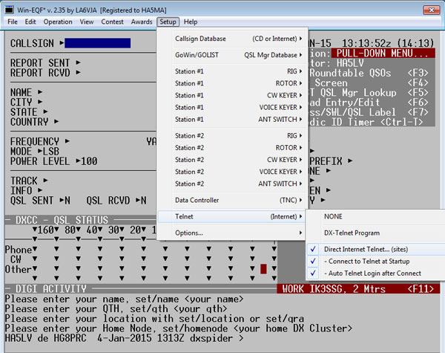This screenshot has width=445, height=353.
Task: Click the dxspider prompt line
Action: click(x=124, y=338)
